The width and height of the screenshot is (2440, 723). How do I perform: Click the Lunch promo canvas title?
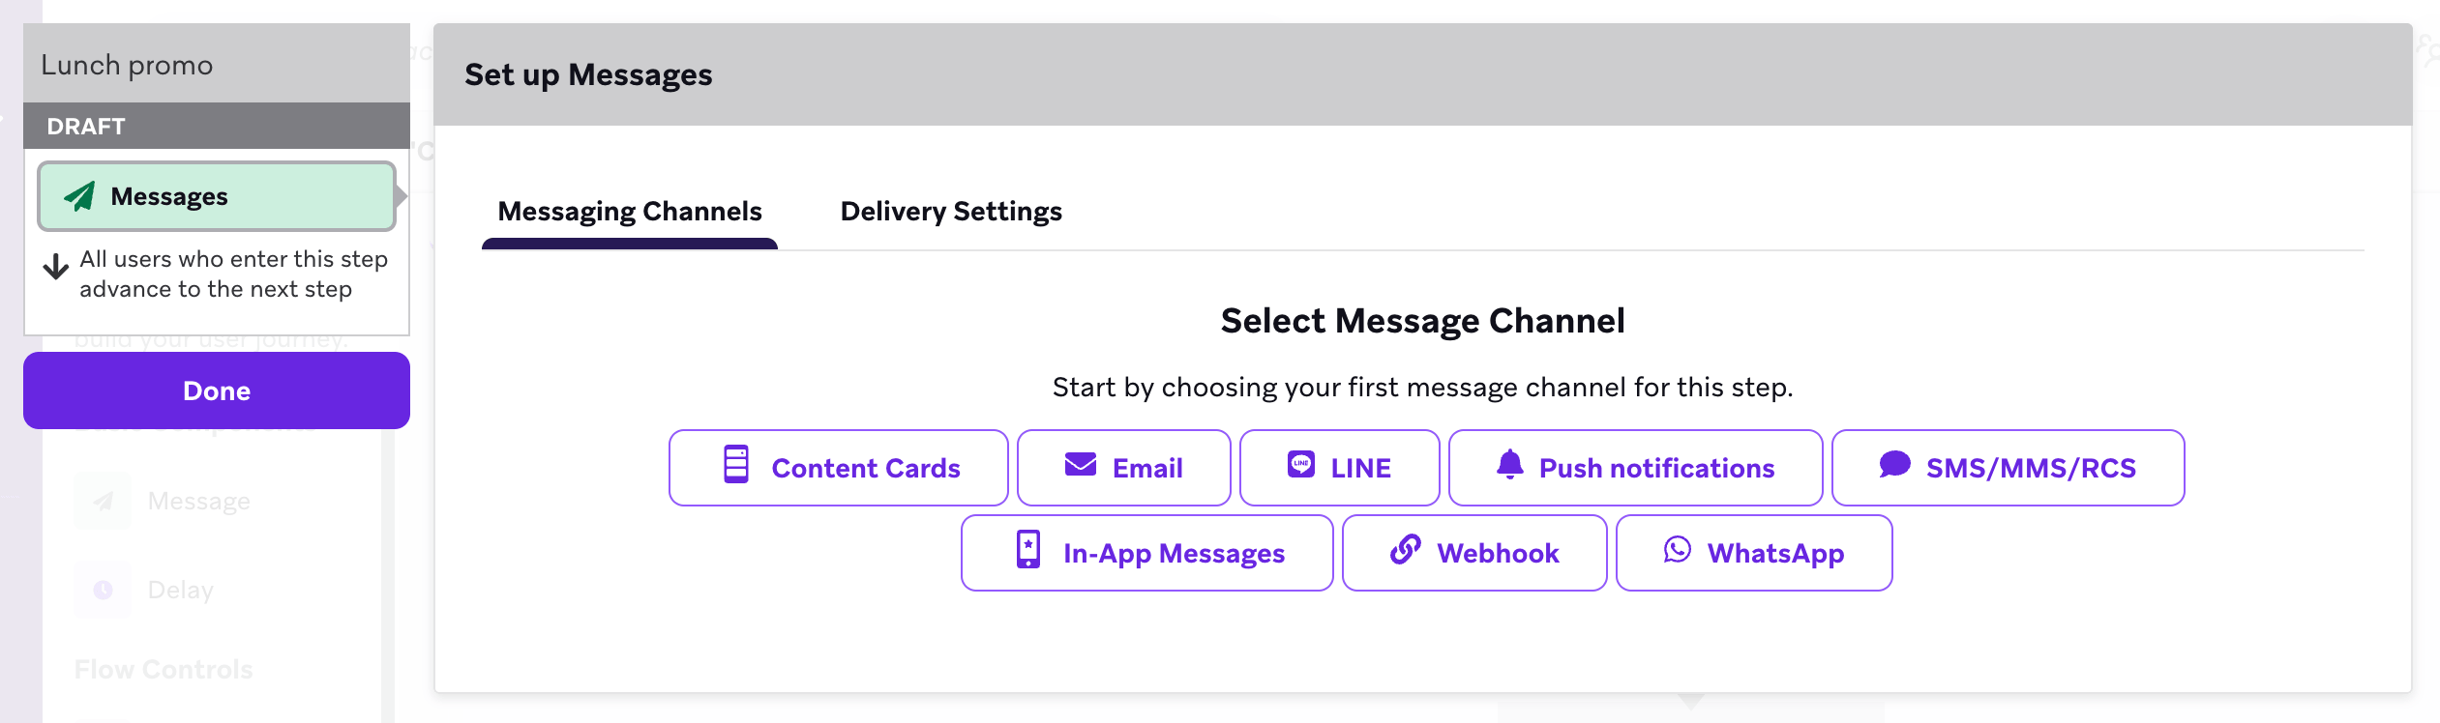(x=127, y=65)
